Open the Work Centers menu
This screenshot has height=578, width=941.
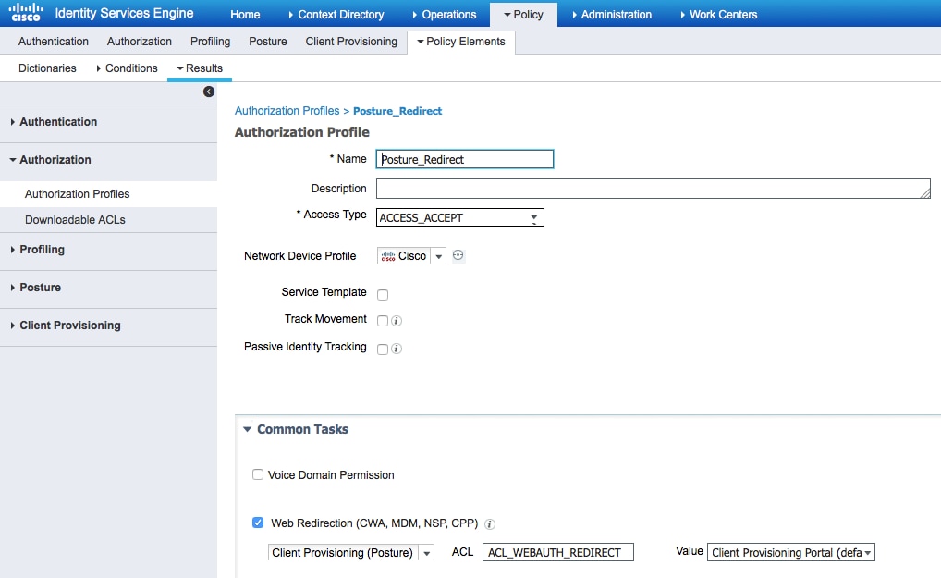coord(719,15)
